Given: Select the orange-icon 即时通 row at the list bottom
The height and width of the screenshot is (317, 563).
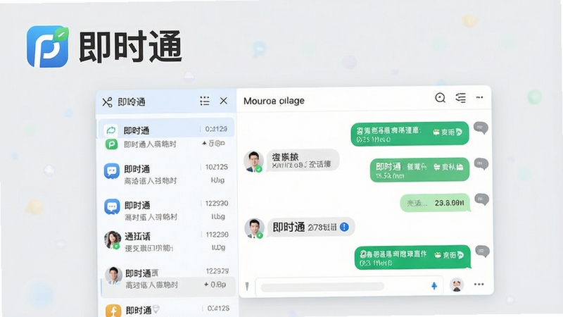Looking at the screenshot, I should 166,309.
